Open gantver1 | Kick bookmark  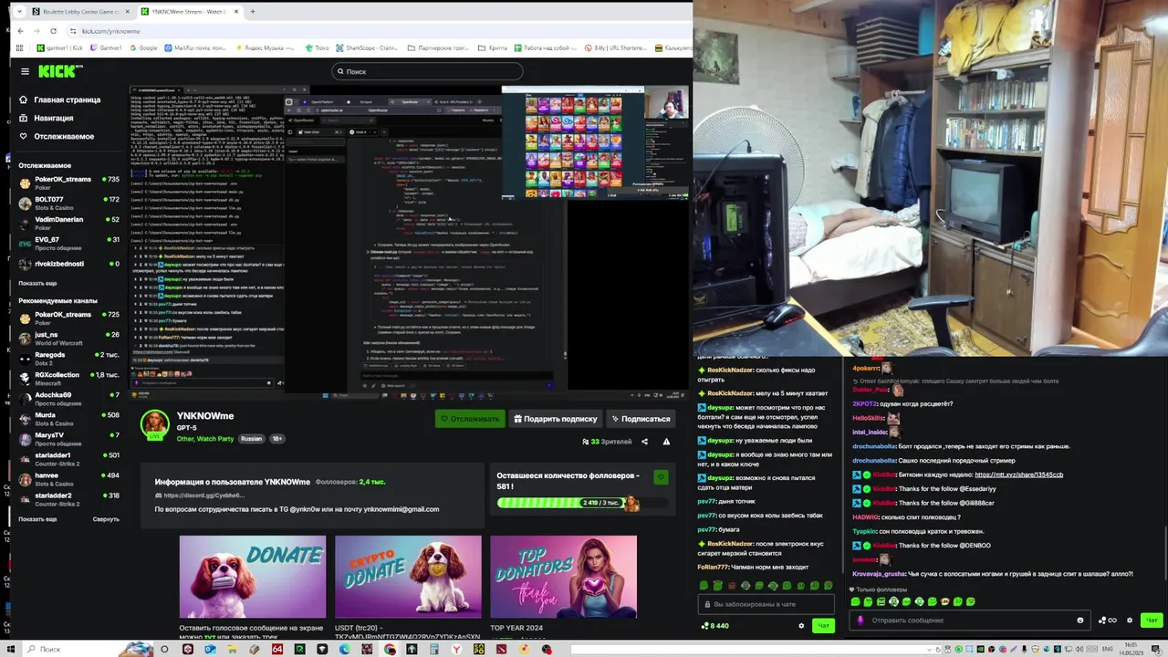[60, 47]
